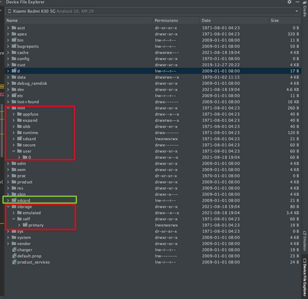The height and width of the screenshot is (299, 308).
Task: Click the 4.6 KB size of dev
Action: tap(293, 89)
